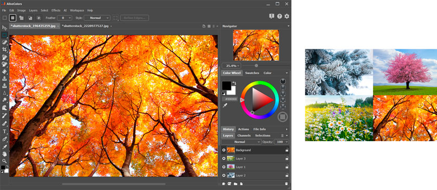Open the layer blend mode Normal dropdown
Image resolution: width=437 pixels, height=190 pixels.
tap(241, 142)
